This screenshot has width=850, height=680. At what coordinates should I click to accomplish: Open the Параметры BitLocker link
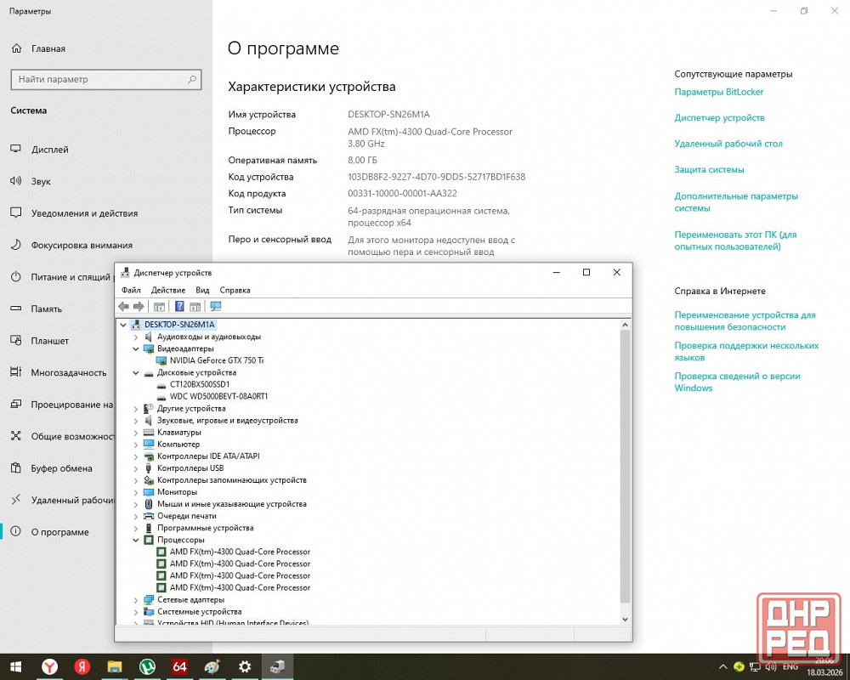[x=718, y=92]
